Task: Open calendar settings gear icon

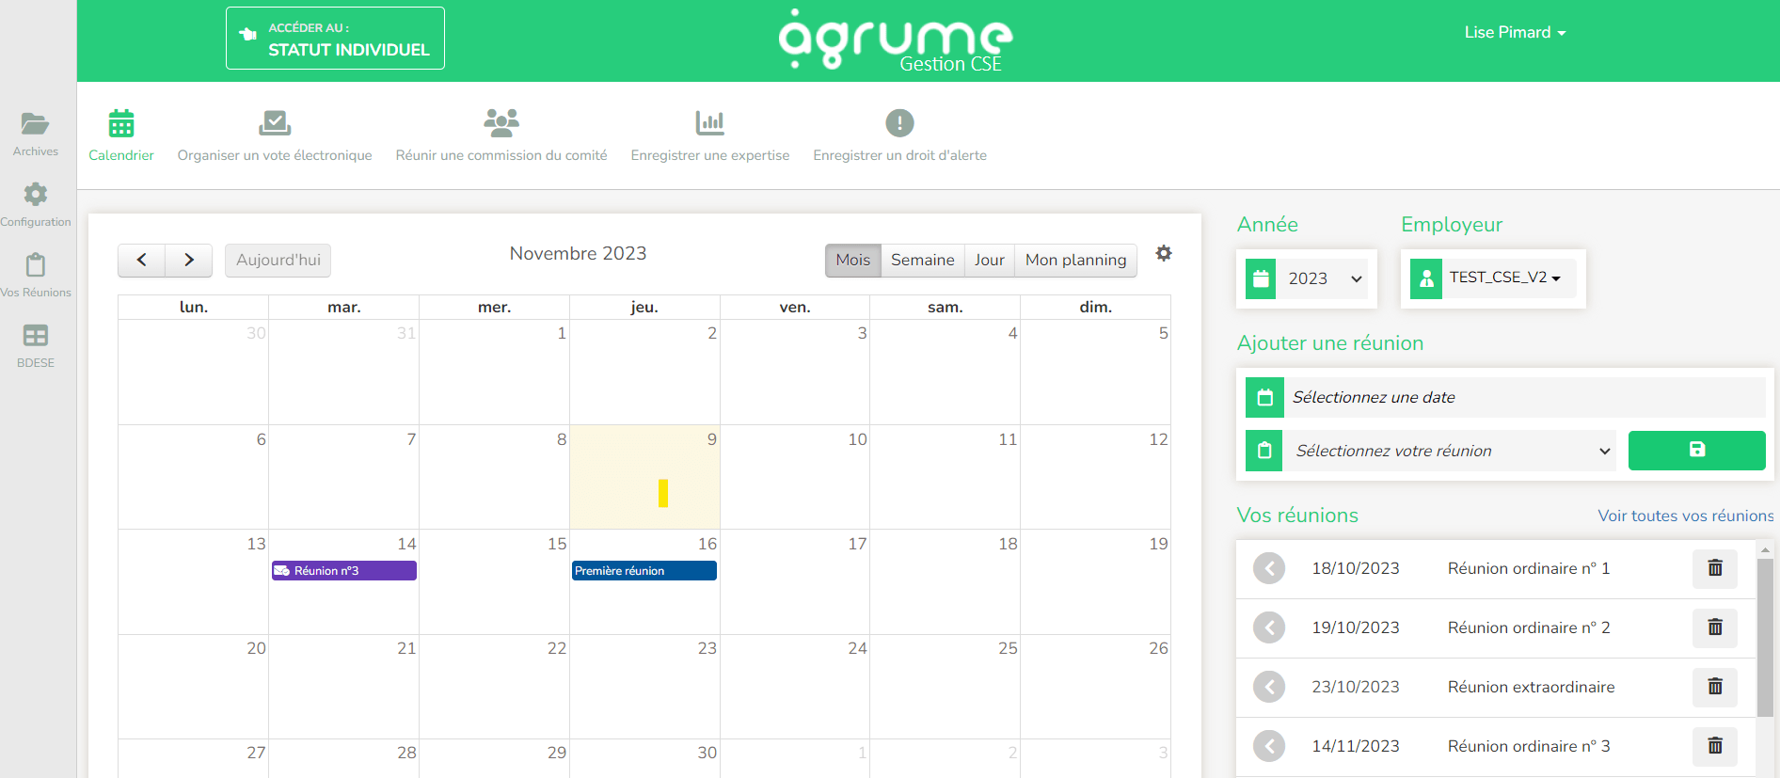Action: (x=1164, y=253)
